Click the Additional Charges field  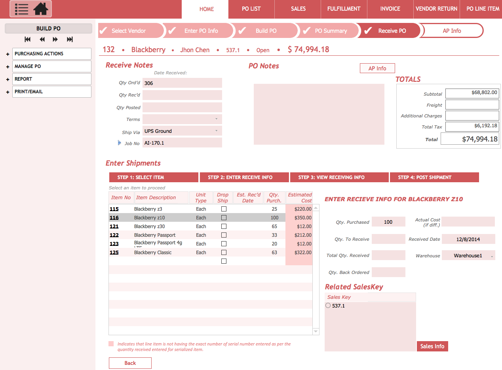472,116
